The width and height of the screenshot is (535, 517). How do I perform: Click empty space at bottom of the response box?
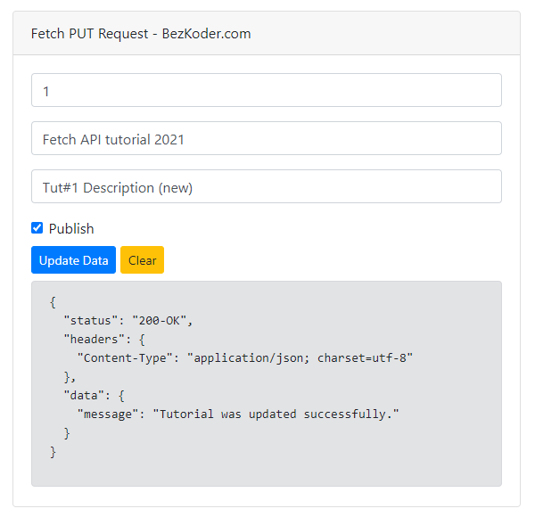click(266, 472)
